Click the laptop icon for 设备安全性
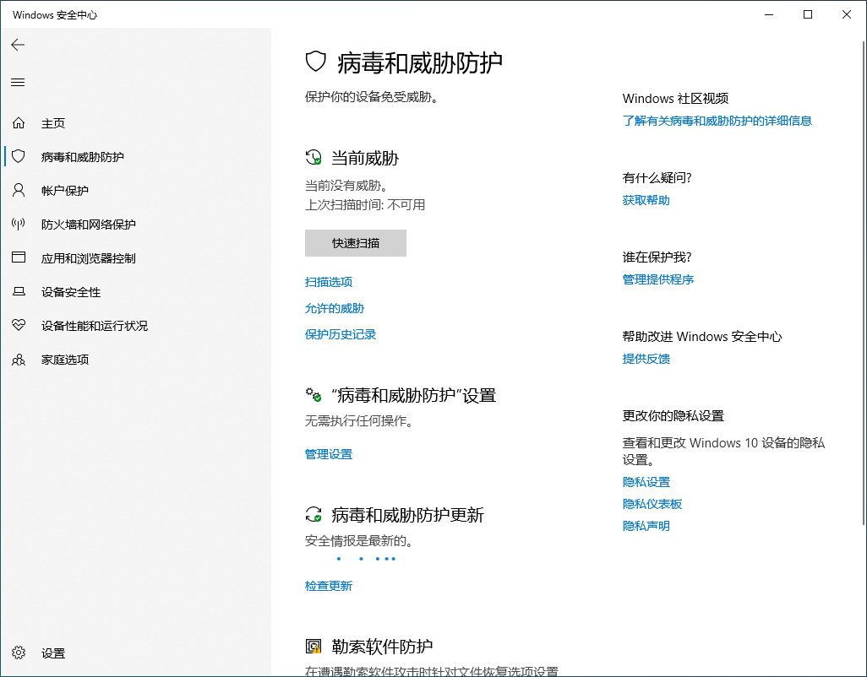 (x=19, y=291)
